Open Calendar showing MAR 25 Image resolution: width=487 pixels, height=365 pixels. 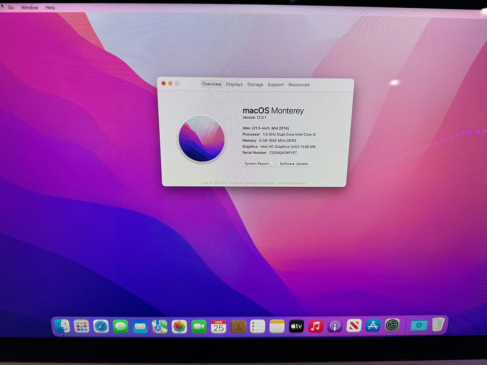218,327
